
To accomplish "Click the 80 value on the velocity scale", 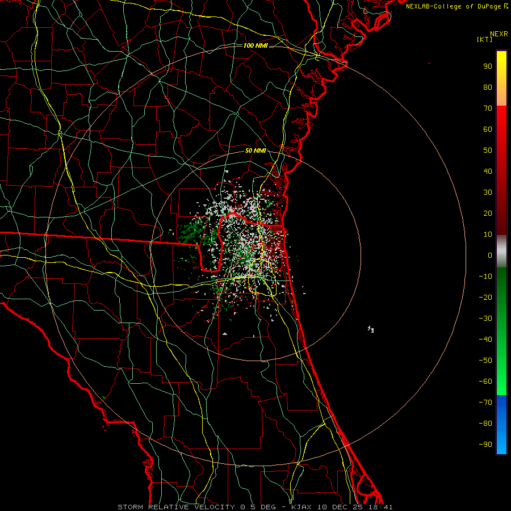I will (488, 87).
